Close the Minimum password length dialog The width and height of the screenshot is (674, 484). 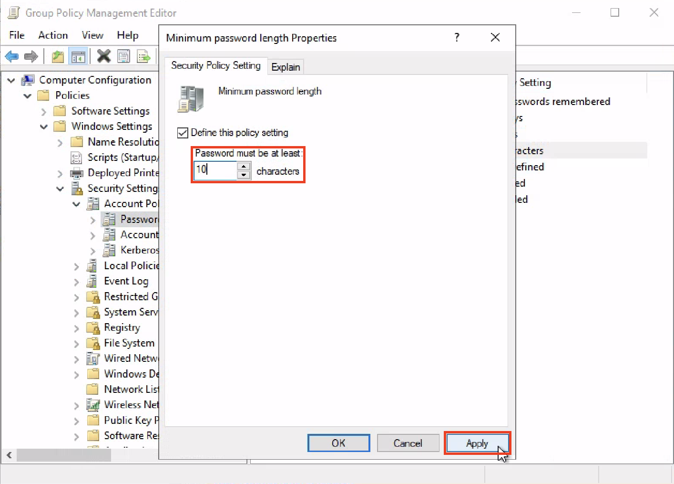495,37
